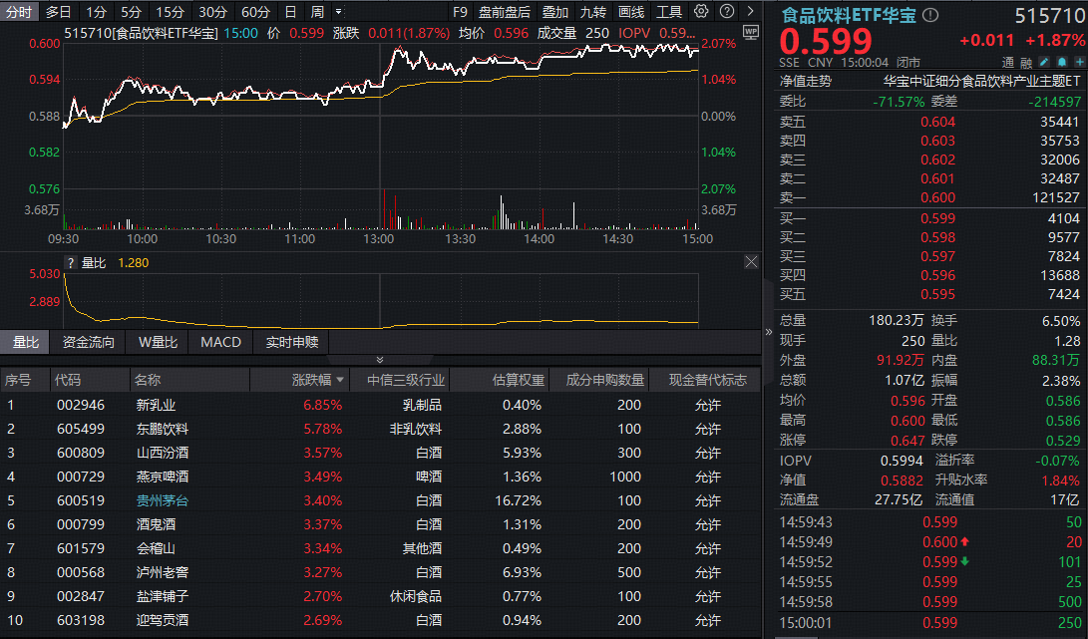Open the 贵州茅台 stock link
Screen dimensions: 1088x639
162,500
